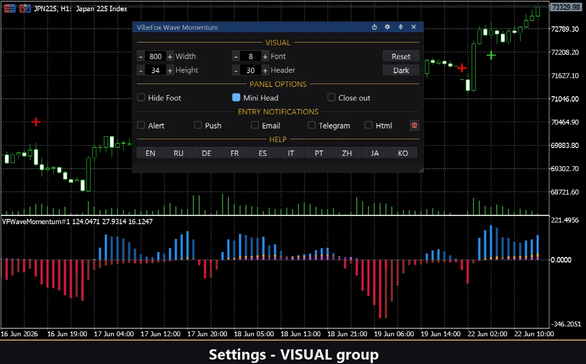Image resolution: width=586 pixels, height=364 pixels.
Task: Enable the Close out checkbox
Action: (x=331, y=98)
